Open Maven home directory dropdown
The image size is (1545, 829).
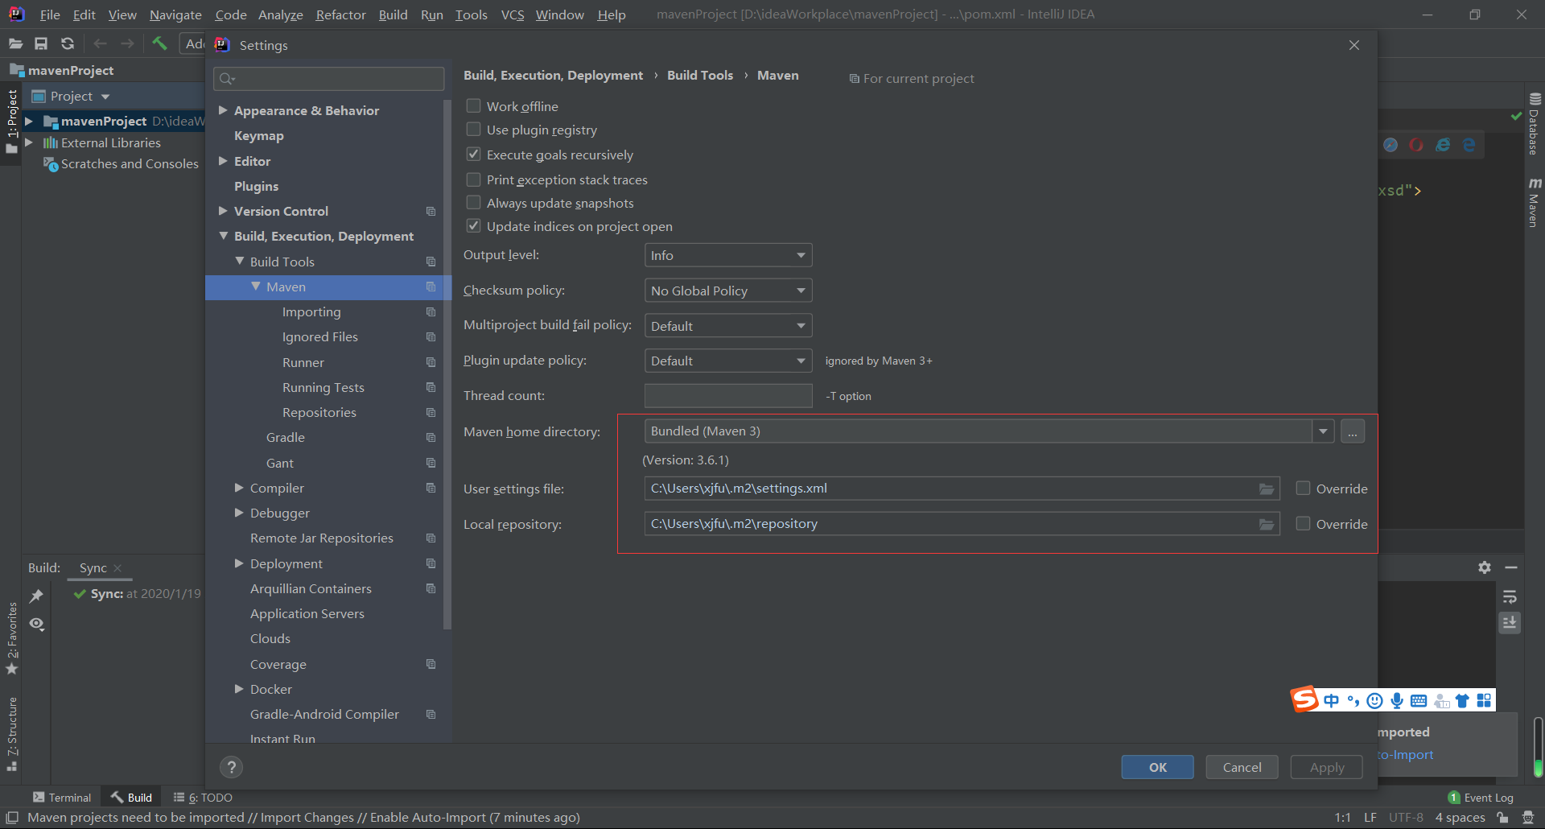1323,431
